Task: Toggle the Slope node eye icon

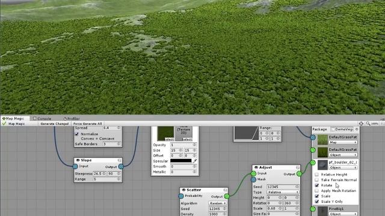Action: (x=78, y=160)
